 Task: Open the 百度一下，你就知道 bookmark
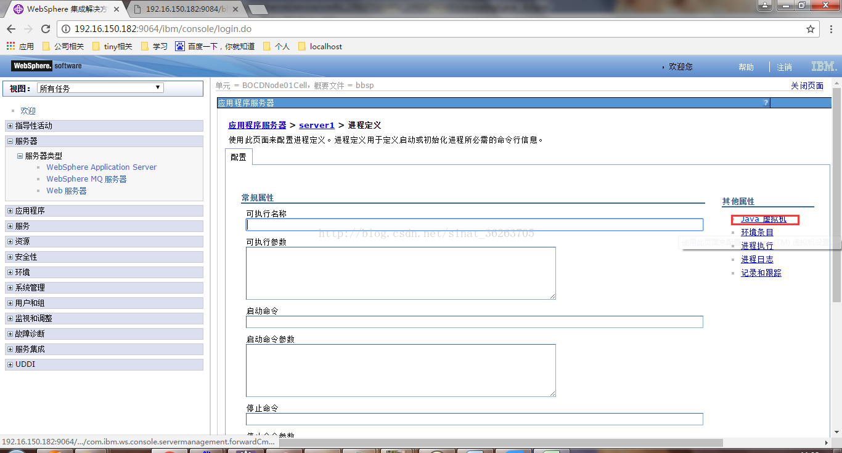point(215,46)
